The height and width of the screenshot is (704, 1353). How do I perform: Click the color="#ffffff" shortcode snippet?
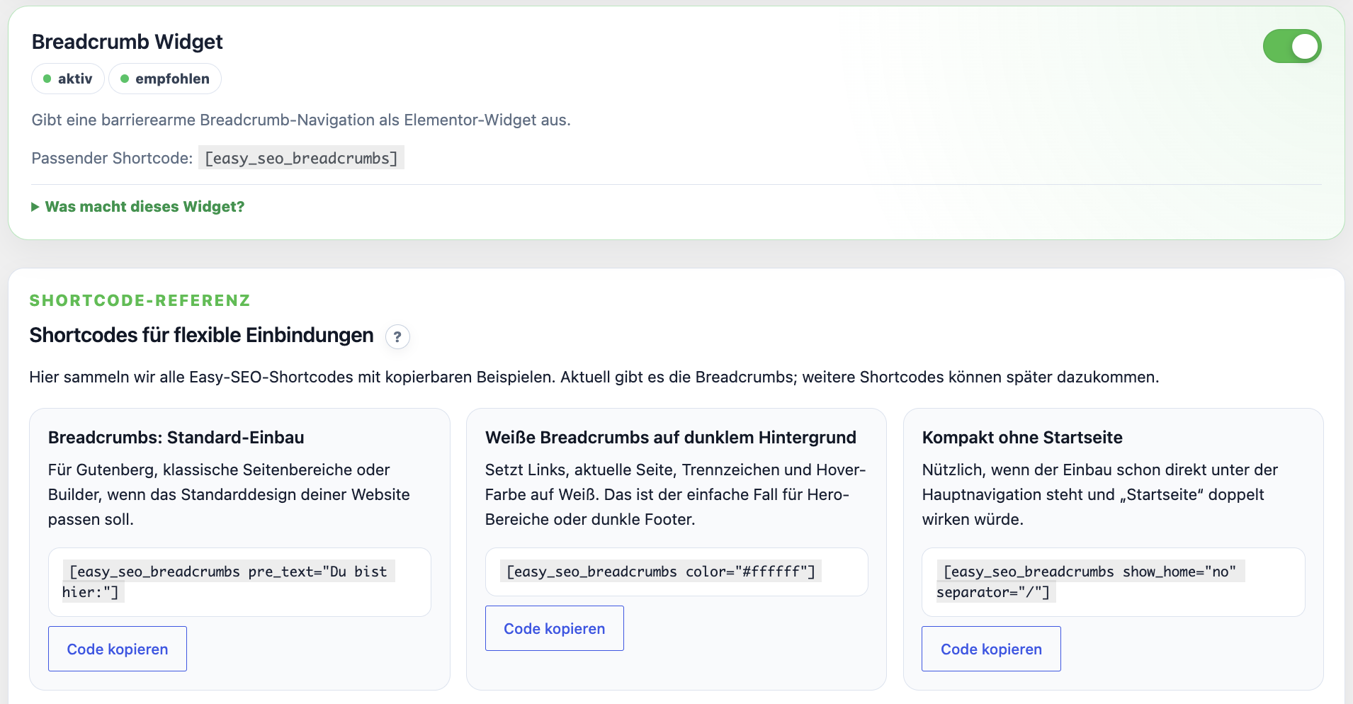661,572
